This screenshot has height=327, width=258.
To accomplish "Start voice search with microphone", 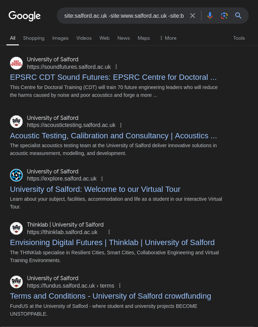I will [x=210, y=16].
